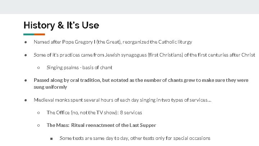Select 'The Office (no, not the TV show)' text
This screenshot has height=146, width=259.
pos(94,112)
